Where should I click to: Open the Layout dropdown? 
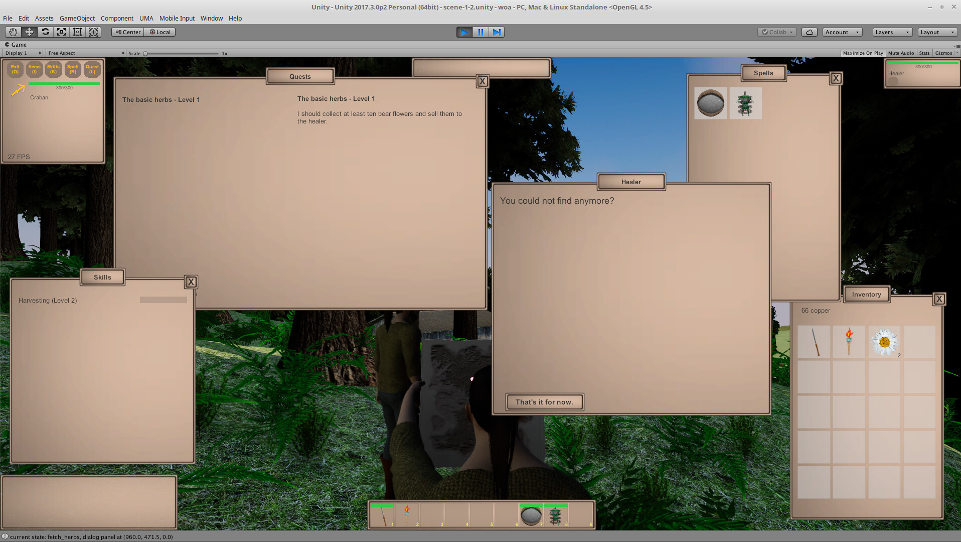click(x=937, y=32)
